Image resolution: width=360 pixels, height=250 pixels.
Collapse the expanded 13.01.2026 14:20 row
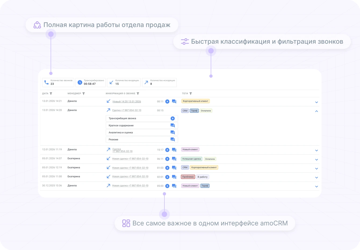[316, 111]
